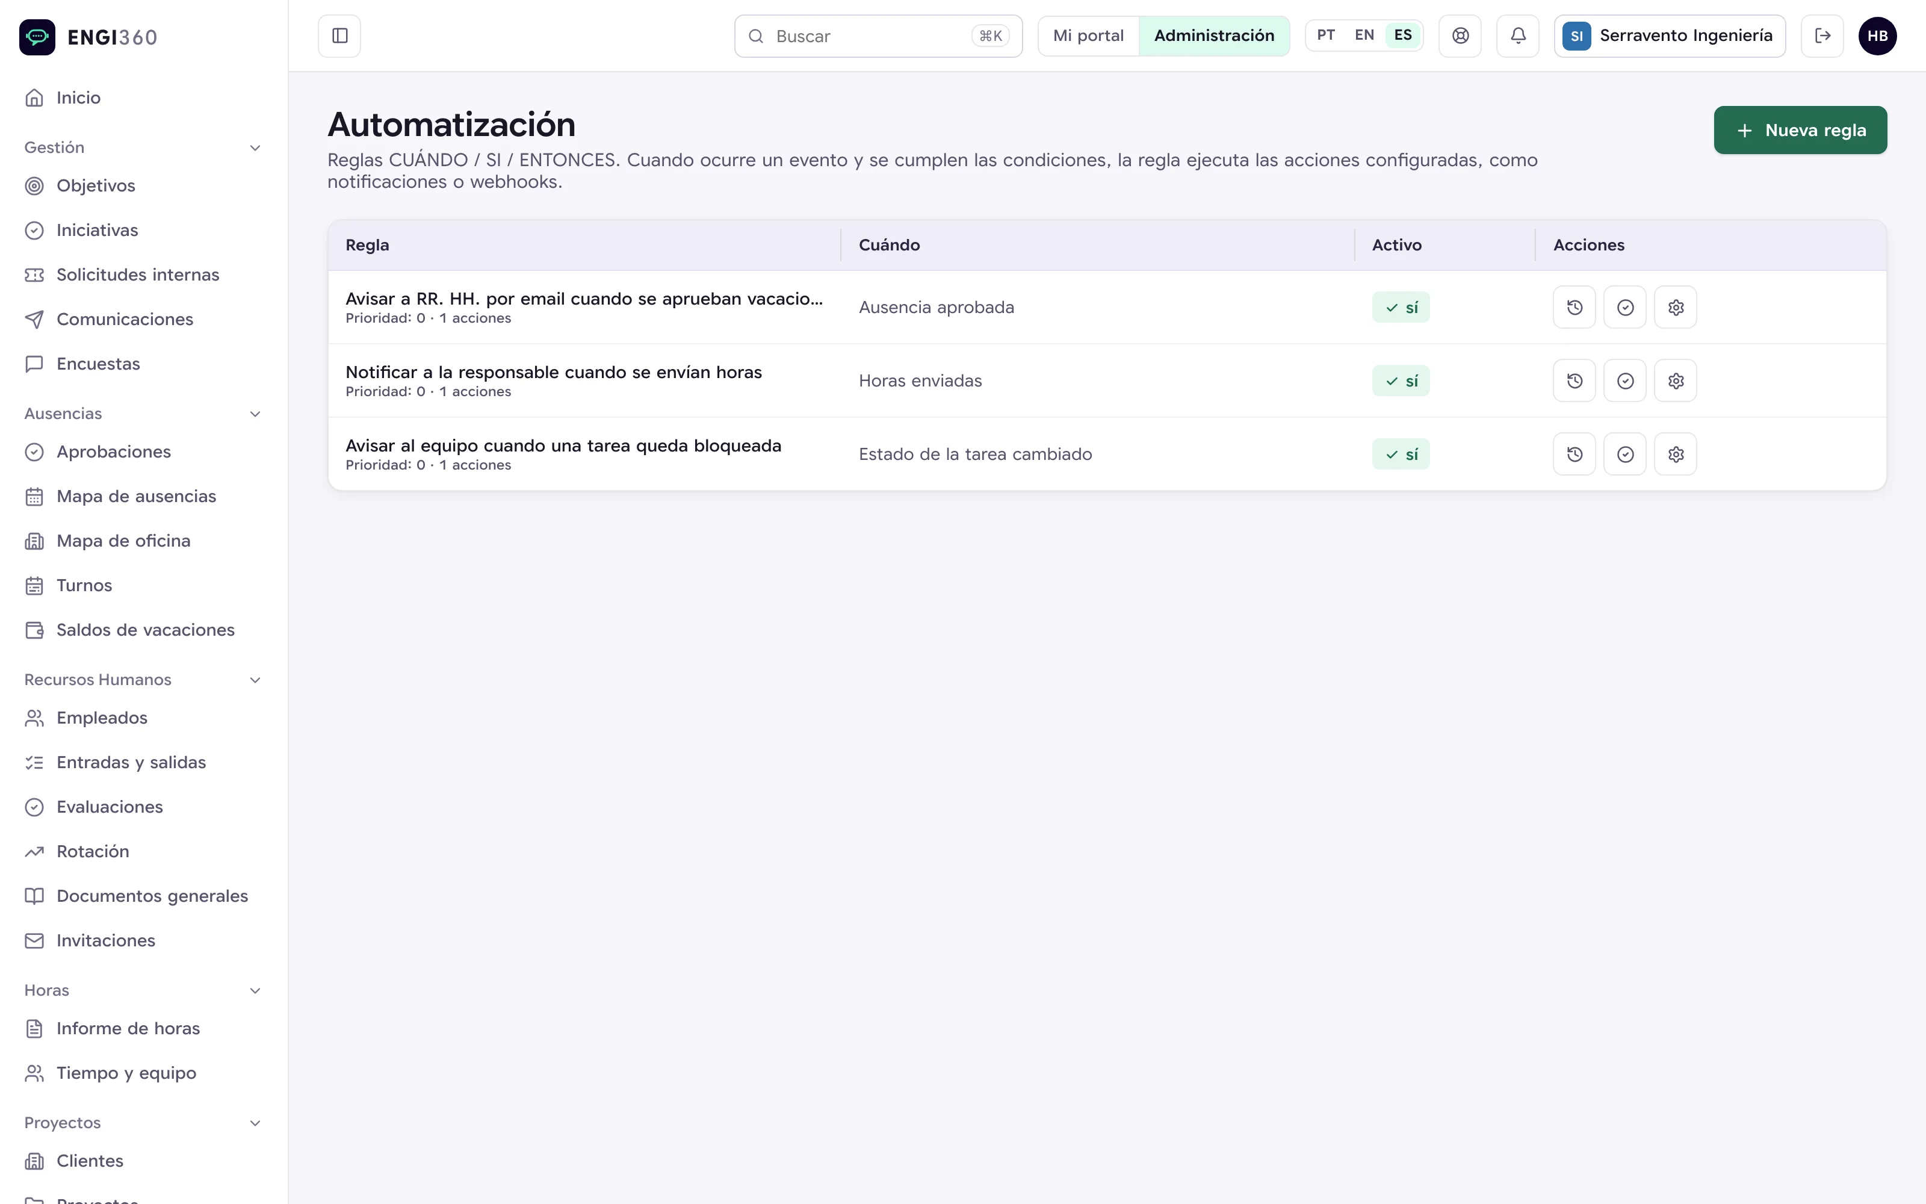Open the HB user avatar
The width and height of the screenshot is (1926, 1204).
[1877, 36]
